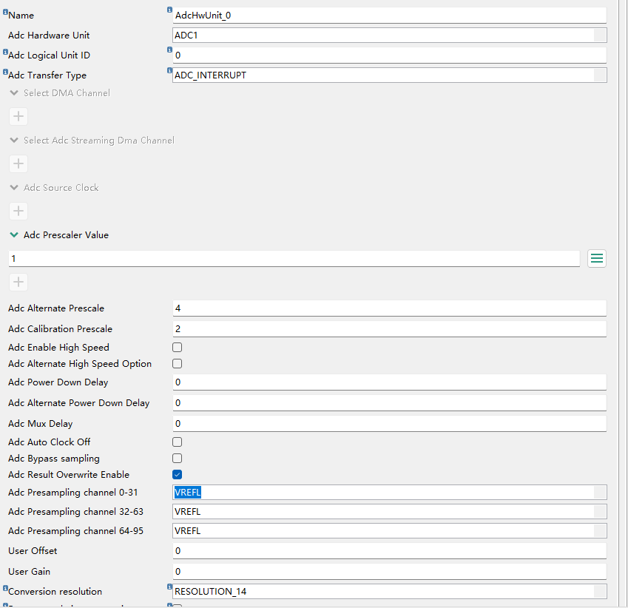This screenshot has height=608, width=628.
Task: Expand the Adc Source Clock section
Action: [x=14, y=188]
